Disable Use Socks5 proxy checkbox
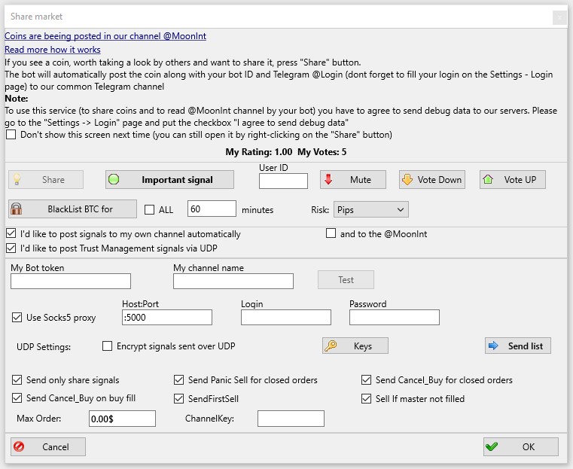573x469 pixels. pos(17,318)
